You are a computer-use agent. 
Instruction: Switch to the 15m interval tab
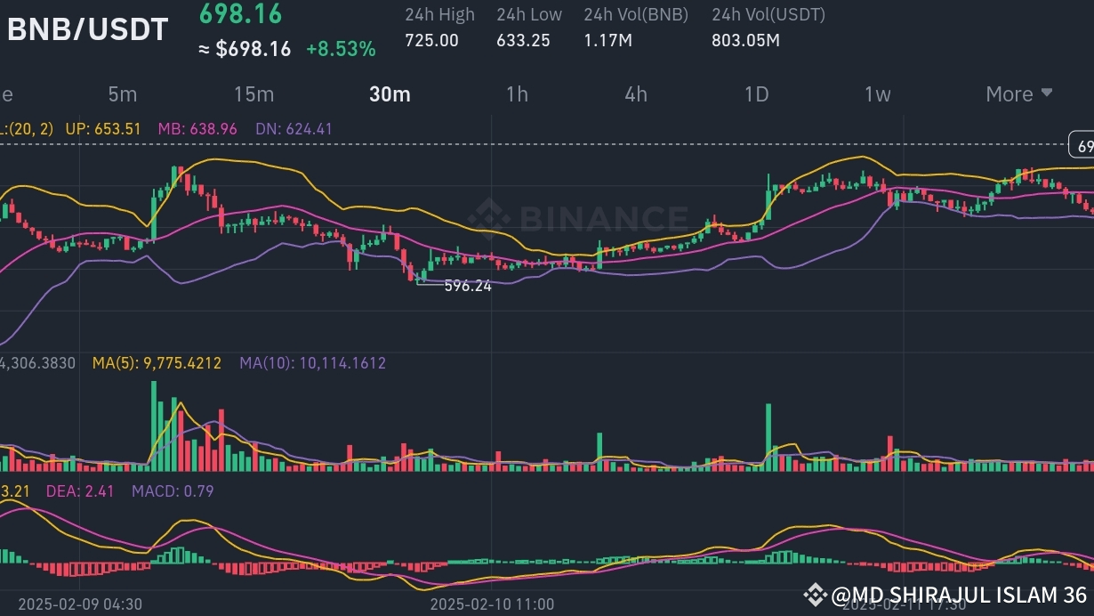(254, 93)
